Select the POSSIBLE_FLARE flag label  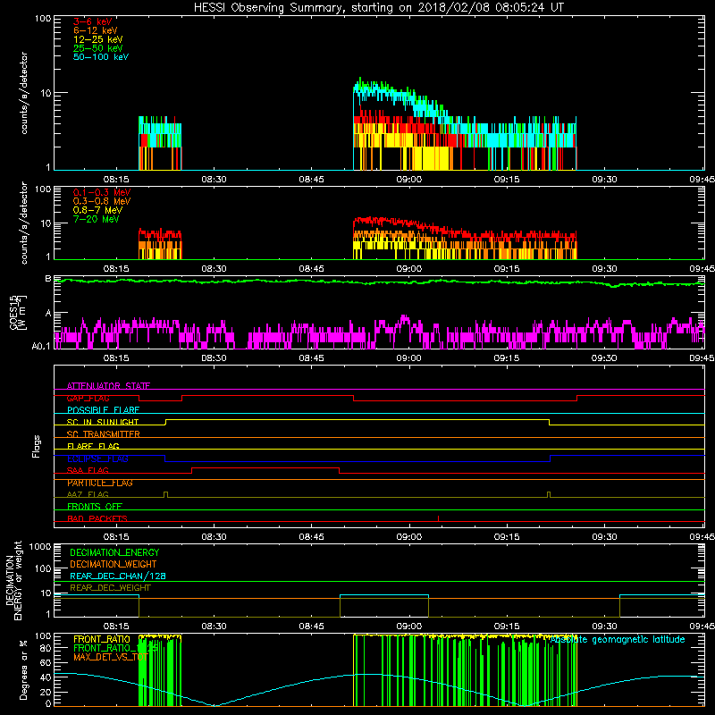pos(103,410)
